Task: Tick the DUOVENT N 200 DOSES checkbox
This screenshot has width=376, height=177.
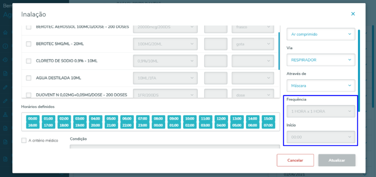Action: [28, 95]
